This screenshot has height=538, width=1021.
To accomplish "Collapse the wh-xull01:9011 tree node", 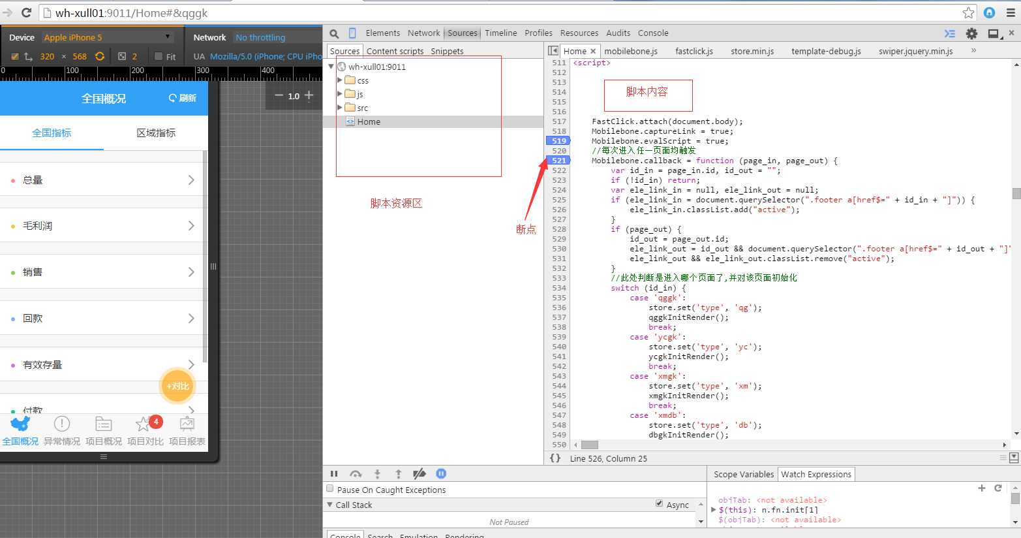I will pyautogui.click(x=331, y=67).
